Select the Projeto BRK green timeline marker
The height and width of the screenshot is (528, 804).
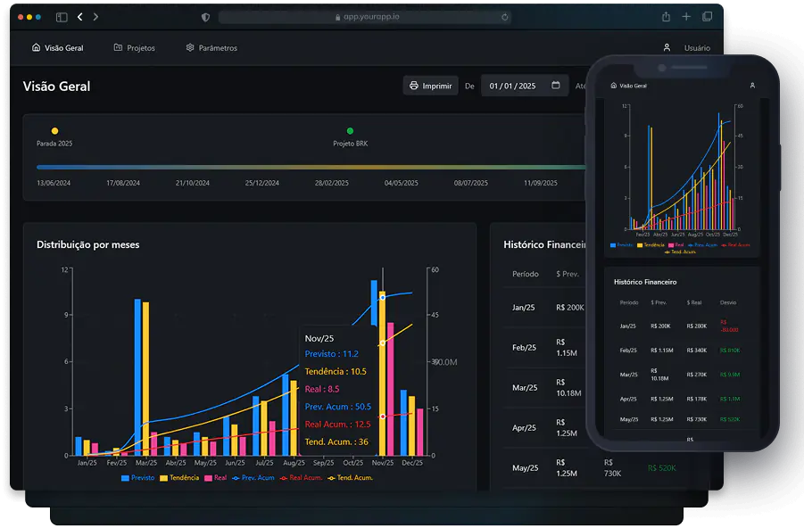(350, 131)
